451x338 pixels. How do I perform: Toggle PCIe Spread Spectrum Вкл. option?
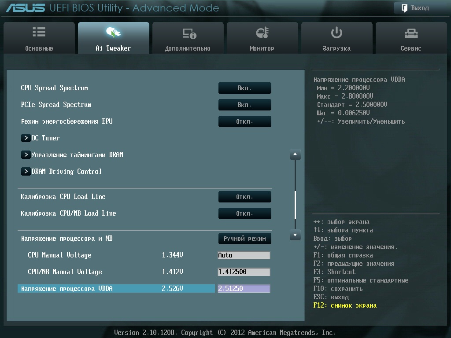pyautogui.click(x=245, y=105)
